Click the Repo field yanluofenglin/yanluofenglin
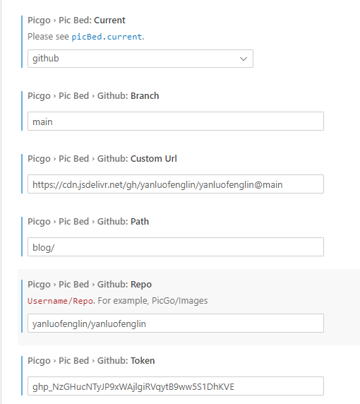Screen dimensions: 360x404 coord(176,323)
